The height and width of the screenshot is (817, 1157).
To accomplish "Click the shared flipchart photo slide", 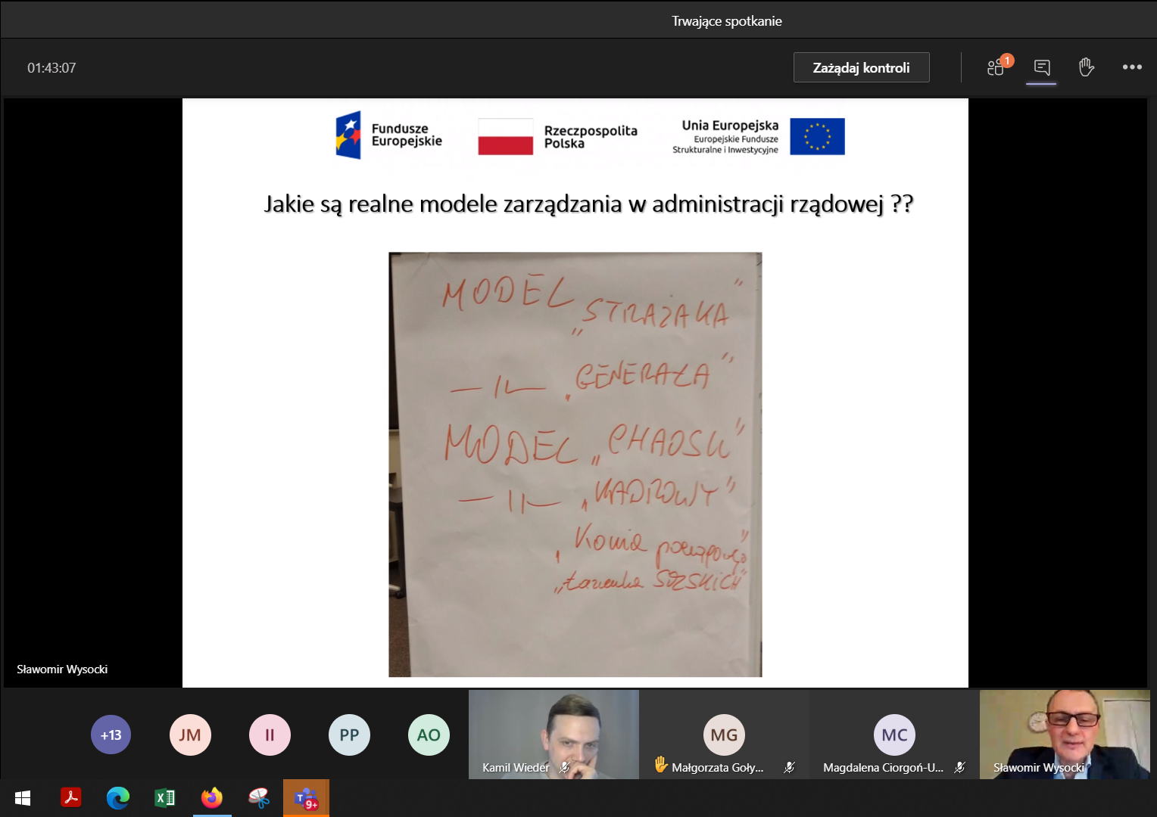I will [x=575, y=464].
